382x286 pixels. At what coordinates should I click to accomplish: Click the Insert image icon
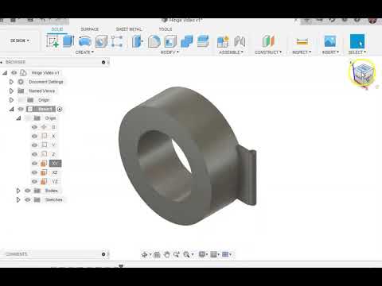tap(330, 41)
